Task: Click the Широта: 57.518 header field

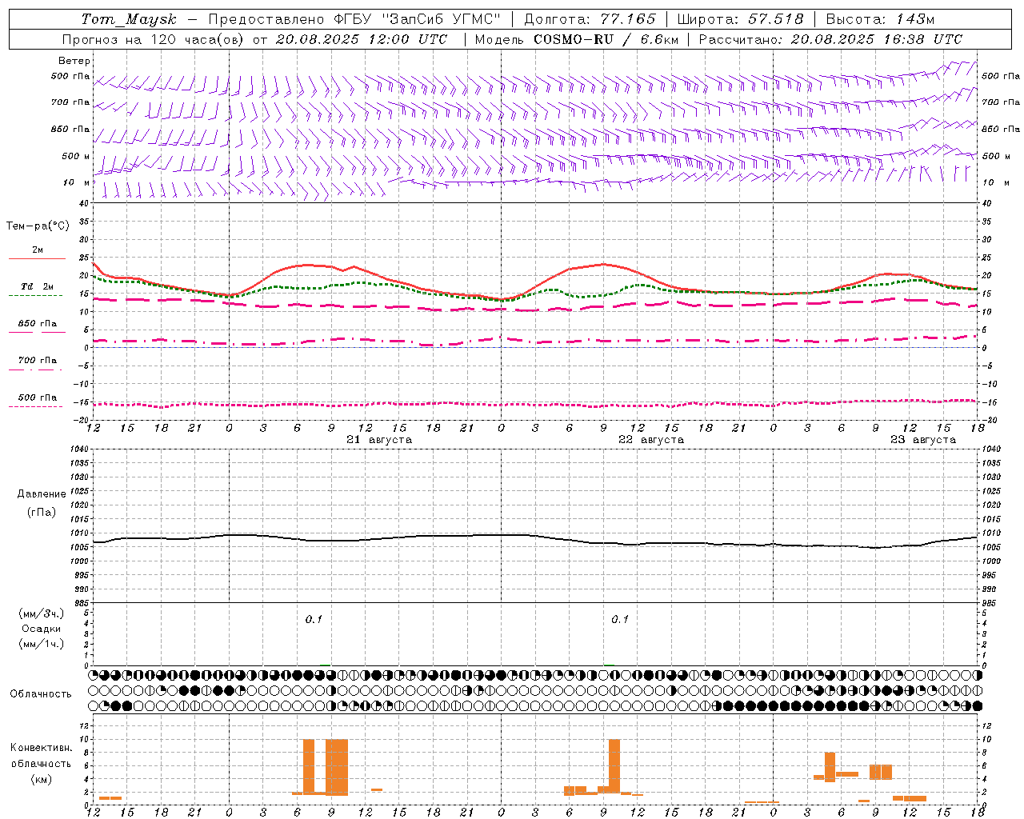Action: (x=740, y=19)
